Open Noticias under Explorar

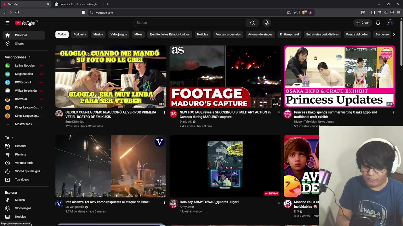point(24,217)
